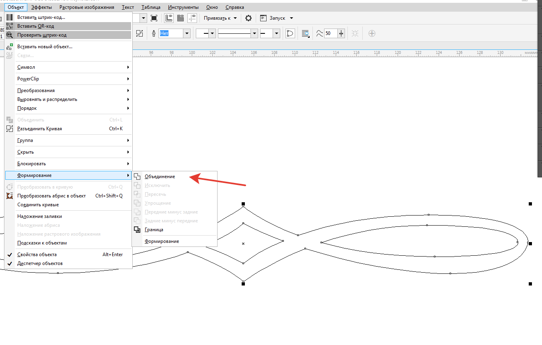This screenshot has height=345, width=542.
Task: Open the text wrap options icon
Action: (306, 33)
